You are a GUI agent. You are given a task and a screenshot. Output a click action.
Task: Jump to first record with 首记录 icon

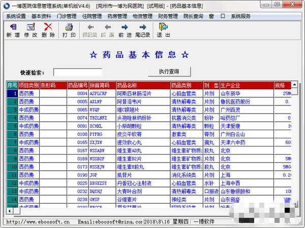(90, 27)
